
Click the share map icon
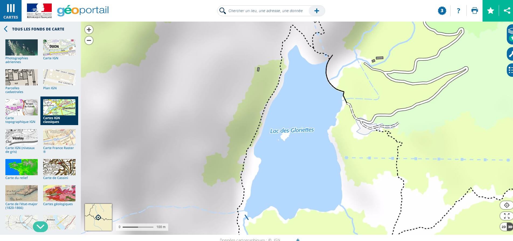click(x=507, y=11)
